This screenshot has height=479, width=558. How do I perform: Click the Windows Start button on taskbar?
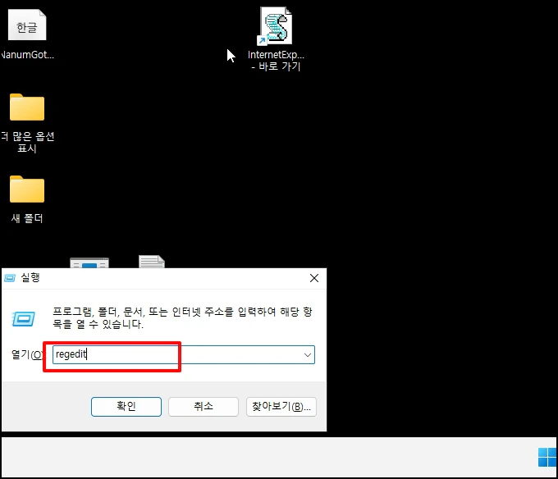[547, 457]
